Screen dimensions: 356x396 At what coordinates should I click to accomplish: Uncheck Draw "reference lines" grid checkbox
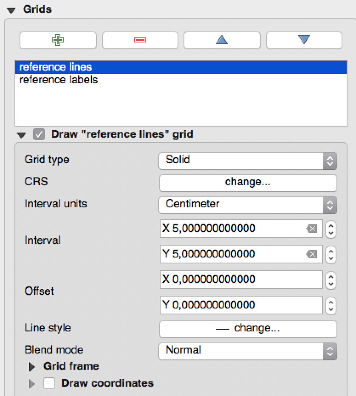(39, 135)
